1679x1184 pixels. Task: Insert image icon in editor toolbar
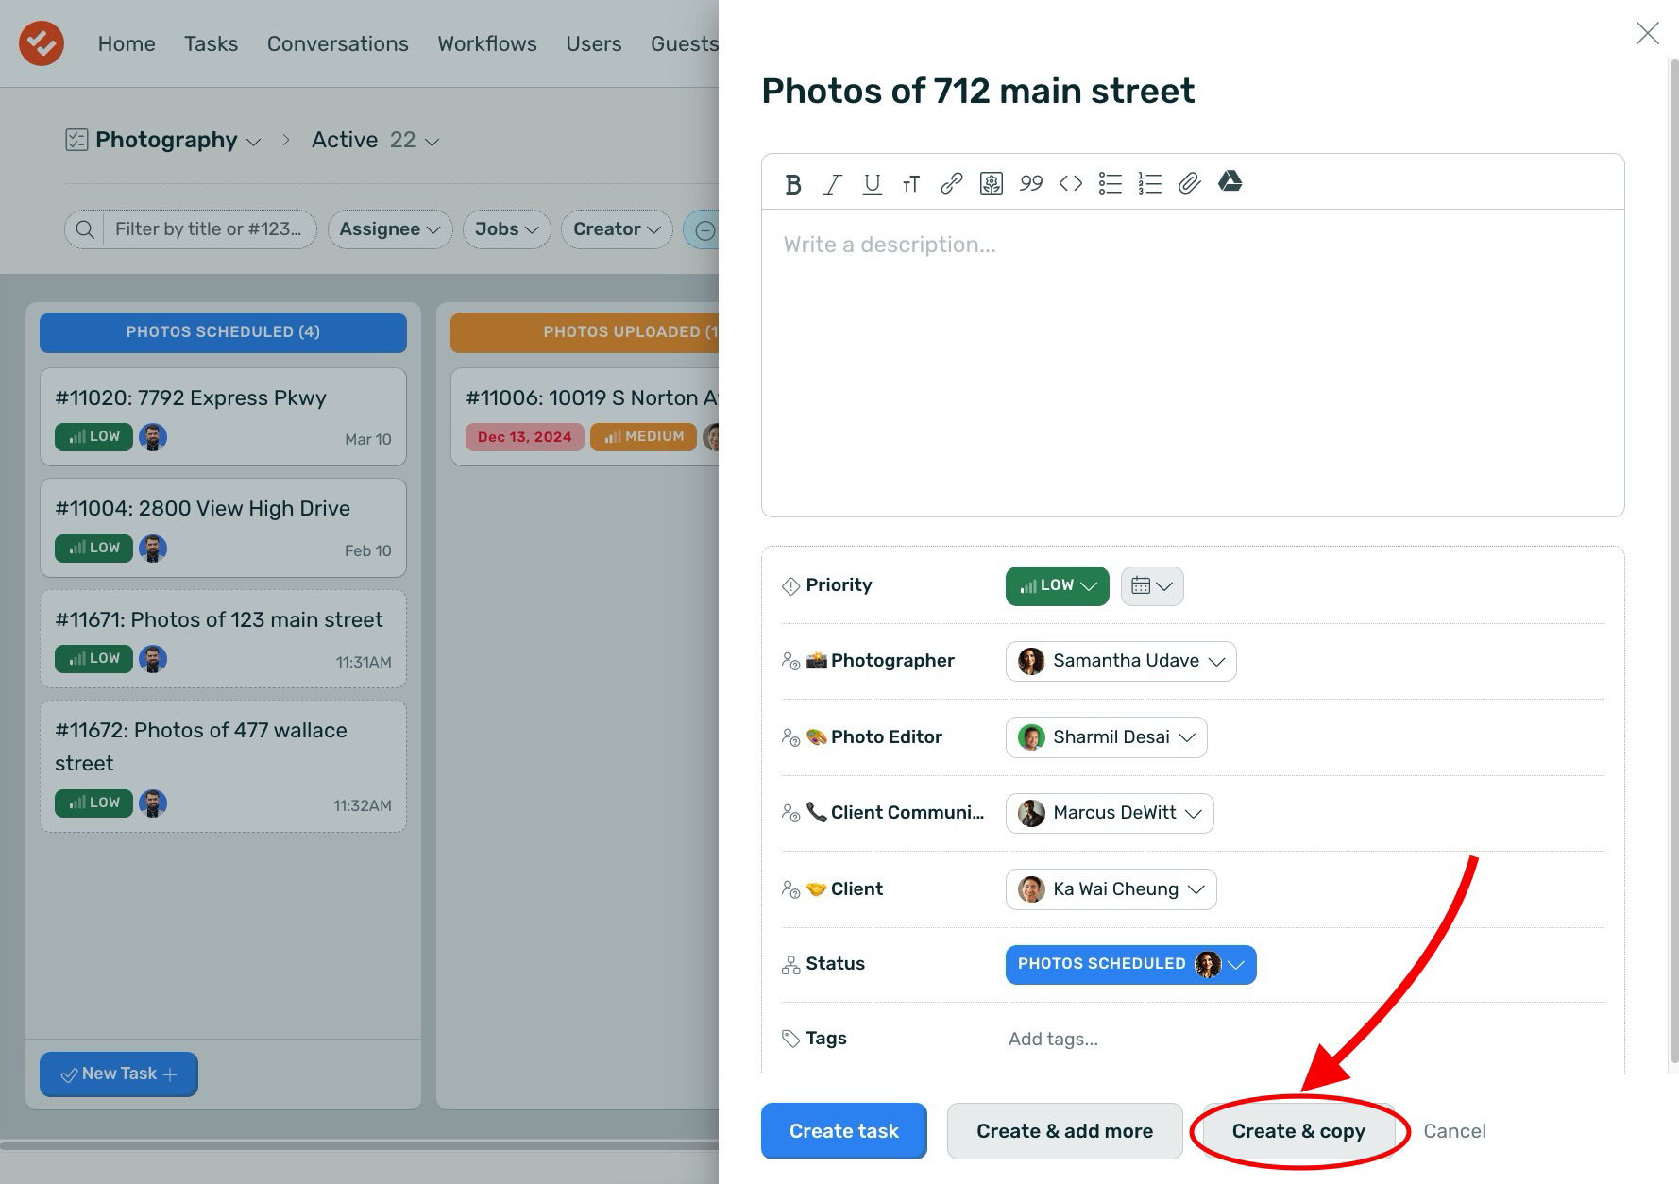tap(991, 184)
